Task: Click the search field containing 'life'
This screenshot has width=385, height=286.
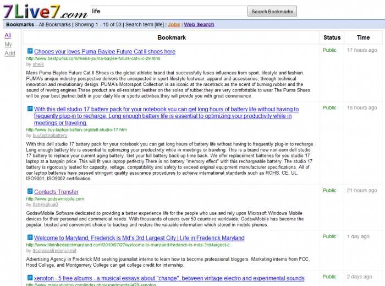Action: (169, 11)
